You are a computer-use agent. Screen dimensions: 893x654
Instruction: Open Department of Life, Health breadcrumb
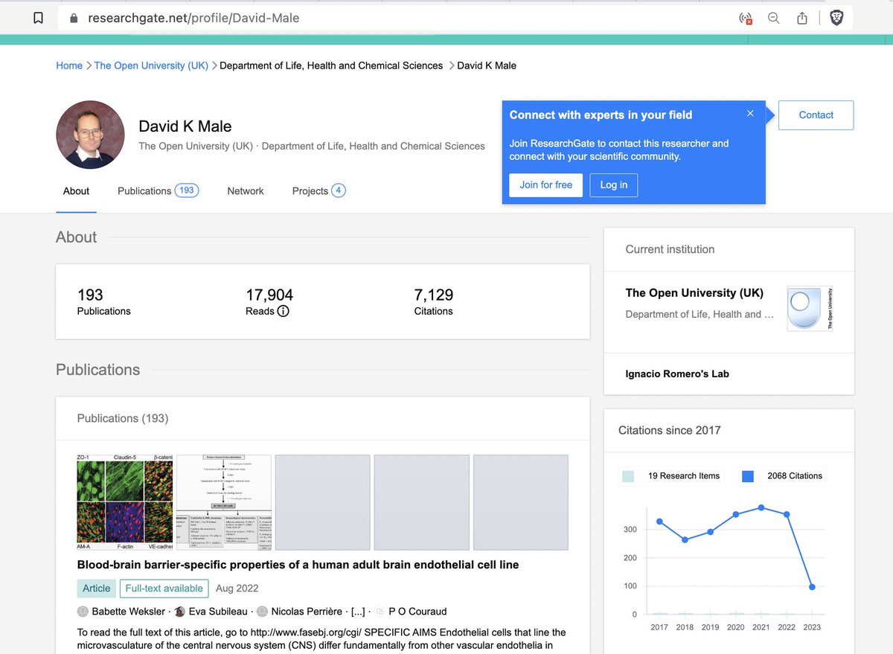click(331, 65)
